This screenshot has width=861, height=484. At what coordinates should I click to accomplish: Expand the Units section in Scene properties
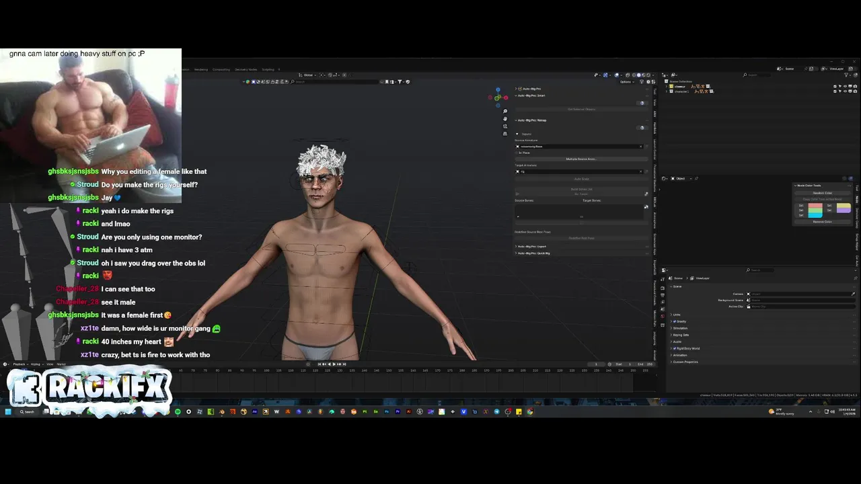pos(671,315)
